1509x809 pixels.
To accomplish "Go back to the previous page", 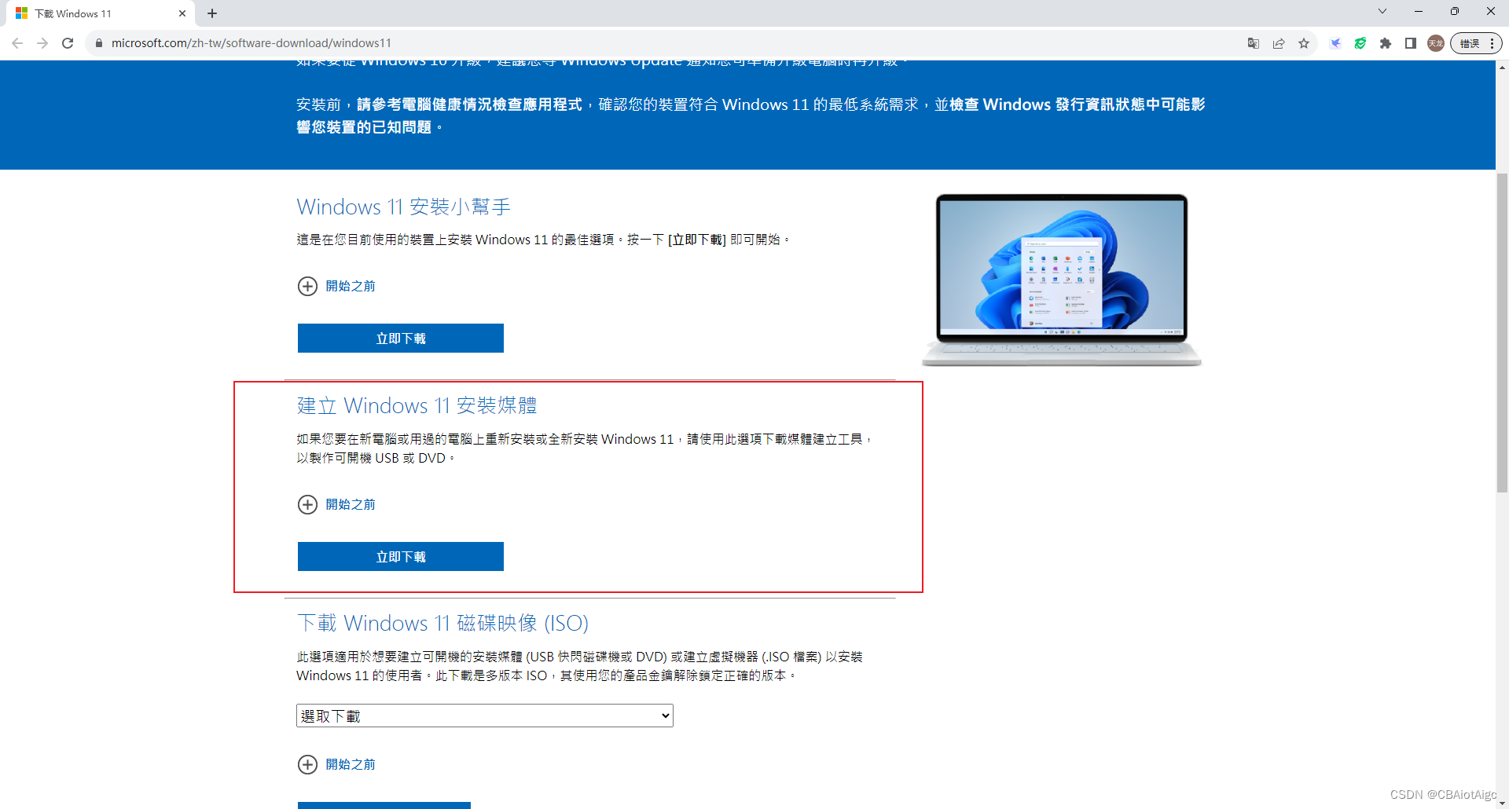I will pos(17,43).
